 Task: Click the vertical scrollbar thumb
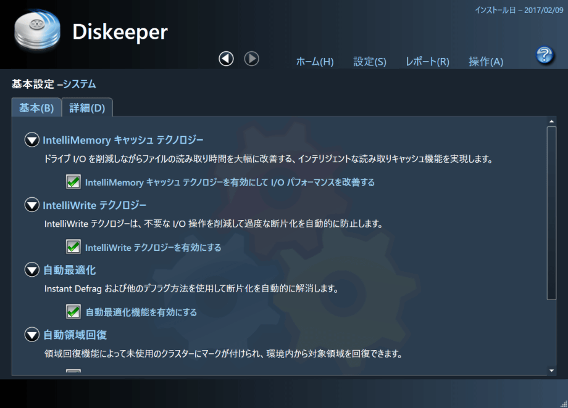[551, 213]
